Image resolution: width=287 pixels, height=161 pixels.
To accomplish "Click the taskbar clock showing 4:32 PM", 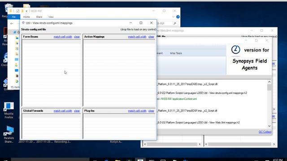I will (278, 160).
